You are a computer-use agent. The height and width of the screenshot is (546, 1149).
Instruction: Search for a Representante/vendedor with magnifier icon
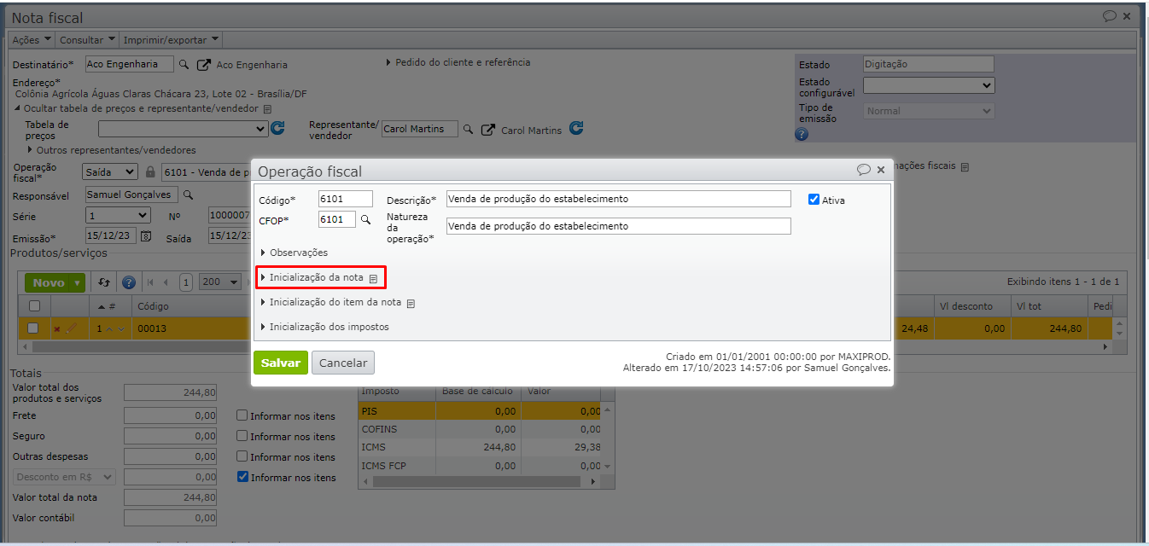click(x=467, y=129)
